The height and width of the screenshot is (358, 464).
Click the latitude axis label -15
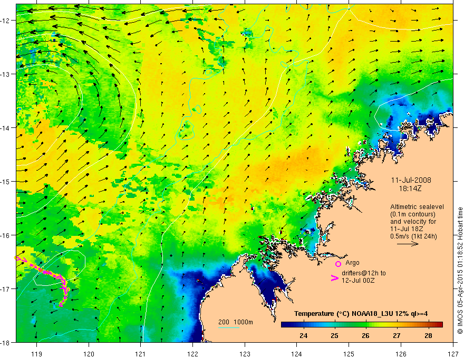(x=6, y=181)
